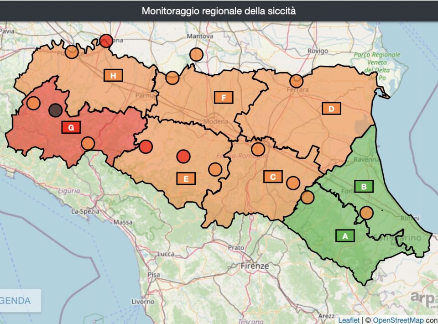Click the zone D label box
Viewport: 438px width, 324px height.
331,109
